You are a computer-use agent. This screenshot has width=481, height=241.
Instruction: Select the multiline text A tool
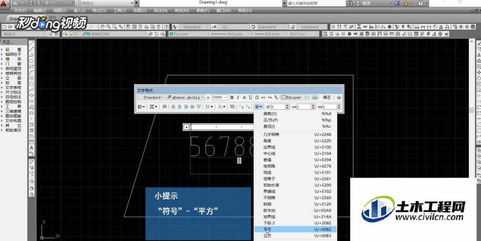click(x=31, y=147)
